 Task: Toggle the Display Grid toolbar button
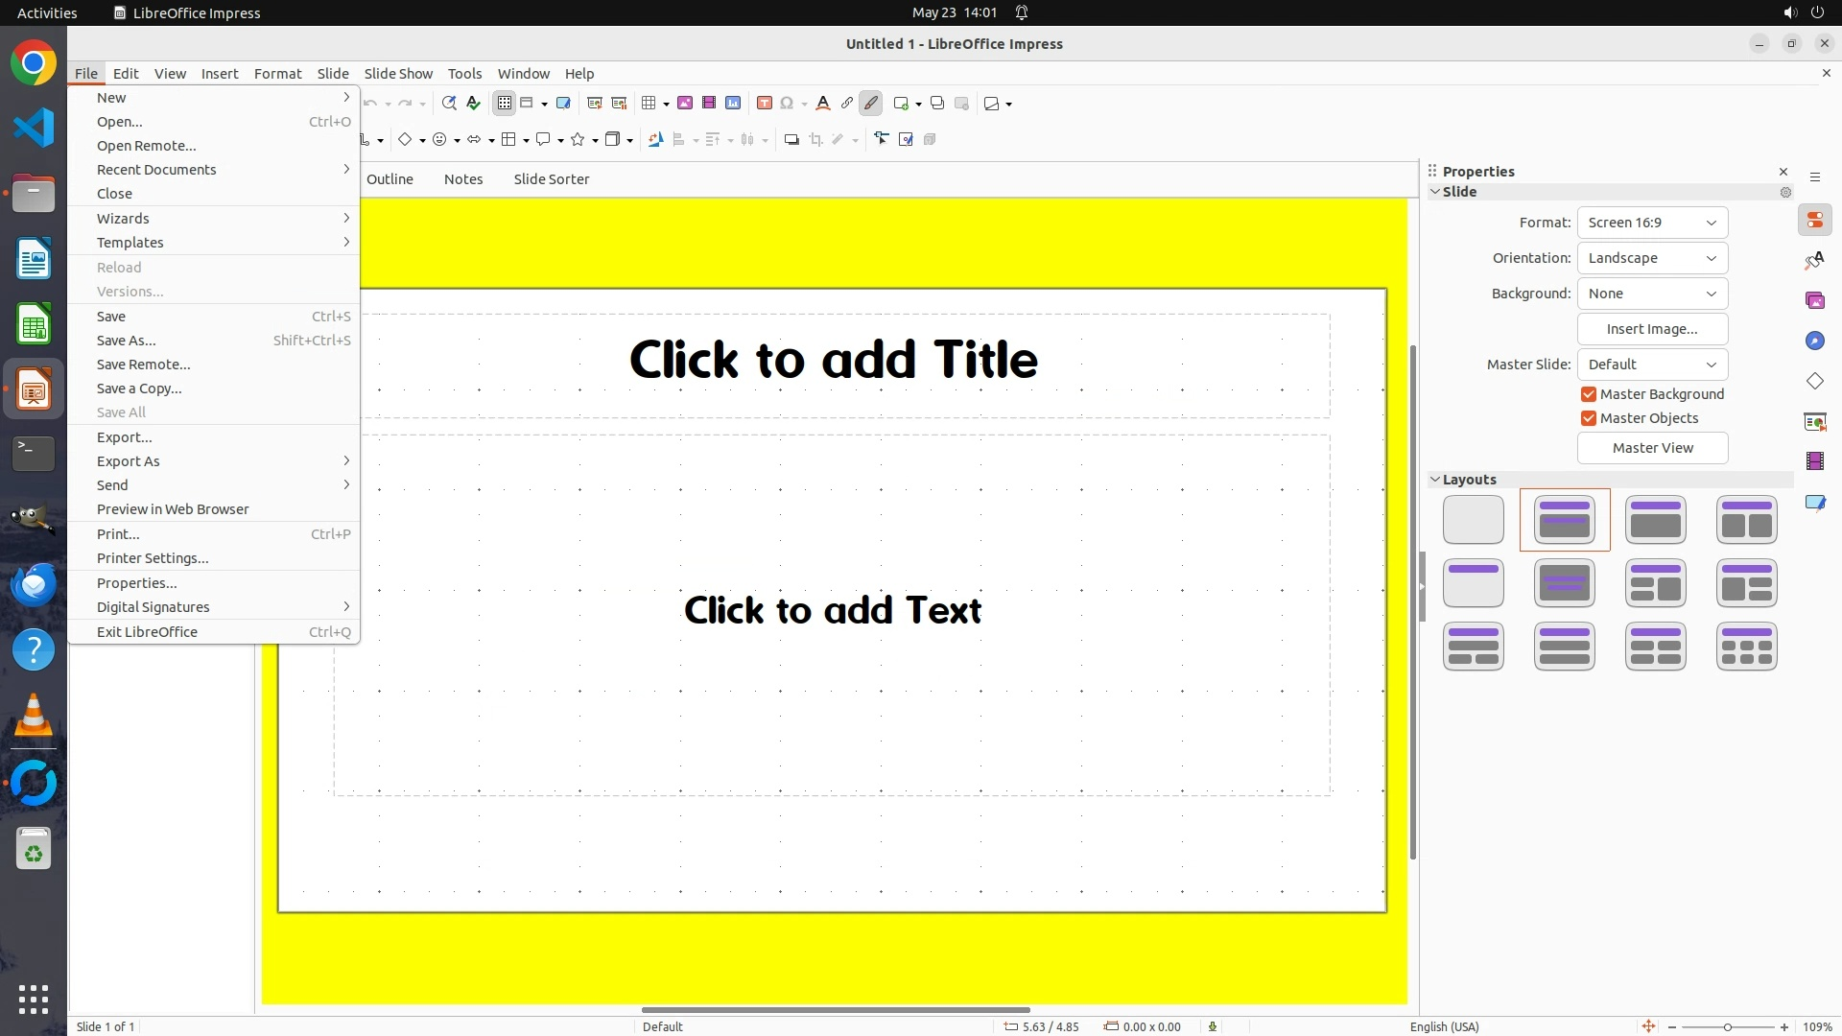505,104
